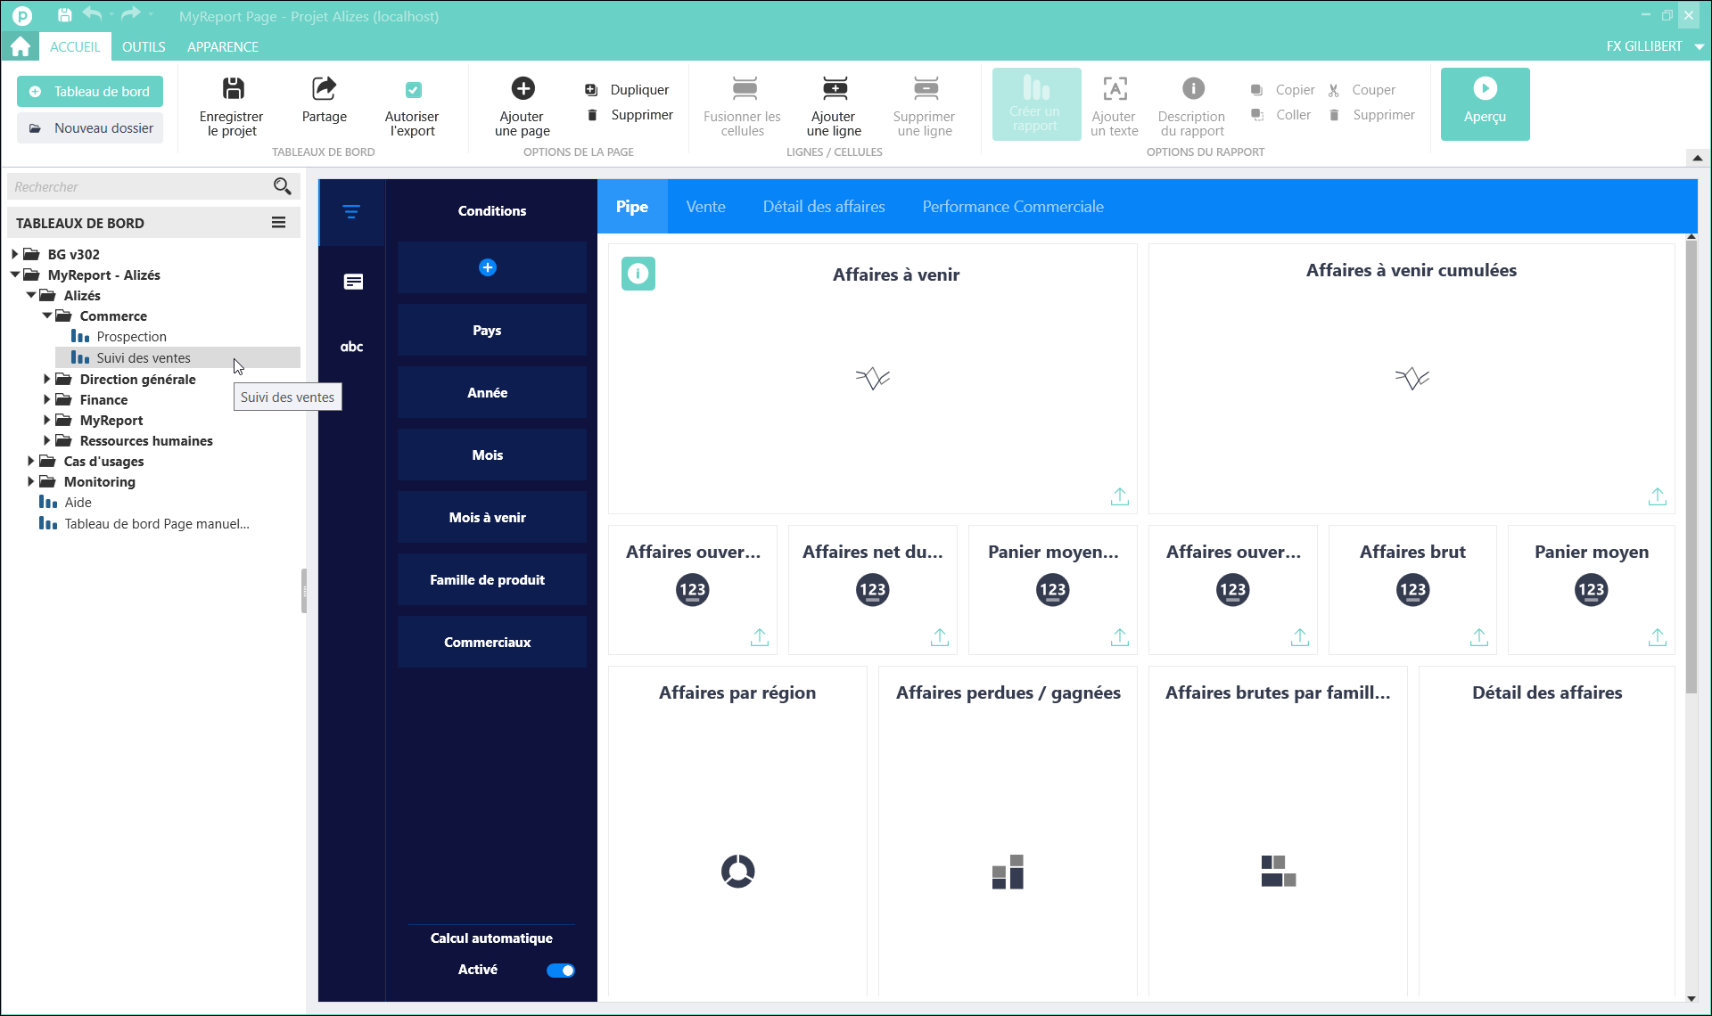The image size is (1712, 1016).
Task: Click the Nouveau dossier button
Action: (90, 128)
